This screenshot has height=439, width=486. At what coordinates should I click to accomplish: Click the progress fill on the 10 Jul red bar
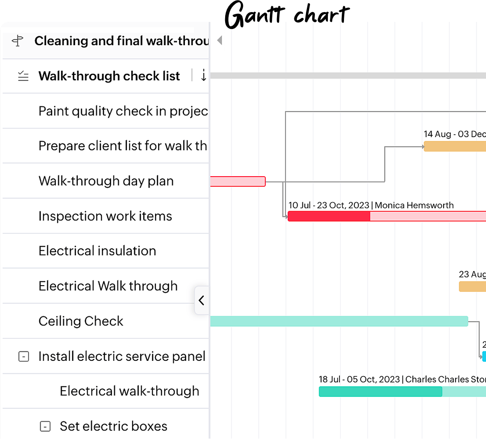click(x=328, y=216)
